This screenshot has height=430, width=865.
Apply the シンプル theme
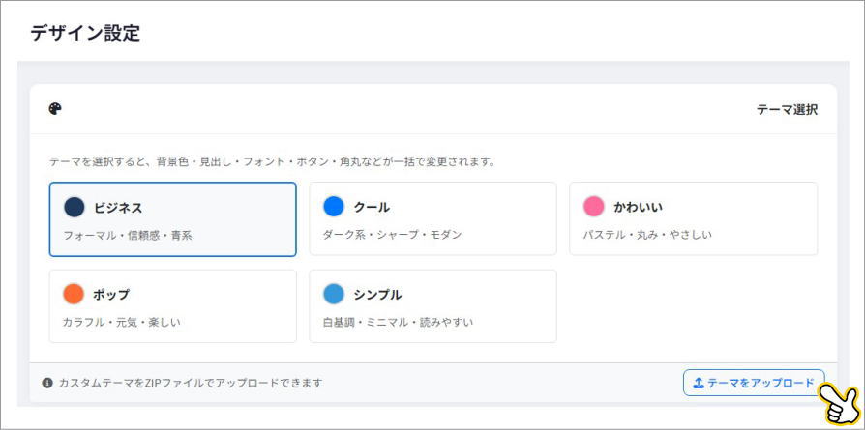[432, 306]
